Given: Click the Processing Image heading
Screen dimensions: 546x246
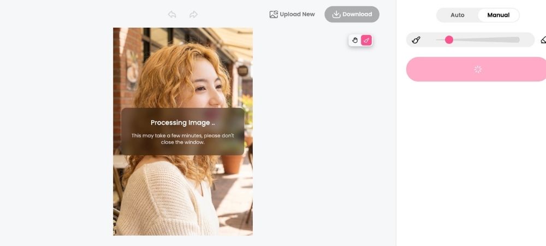Looking at the screenshot, I should click(x=182, y=122).
